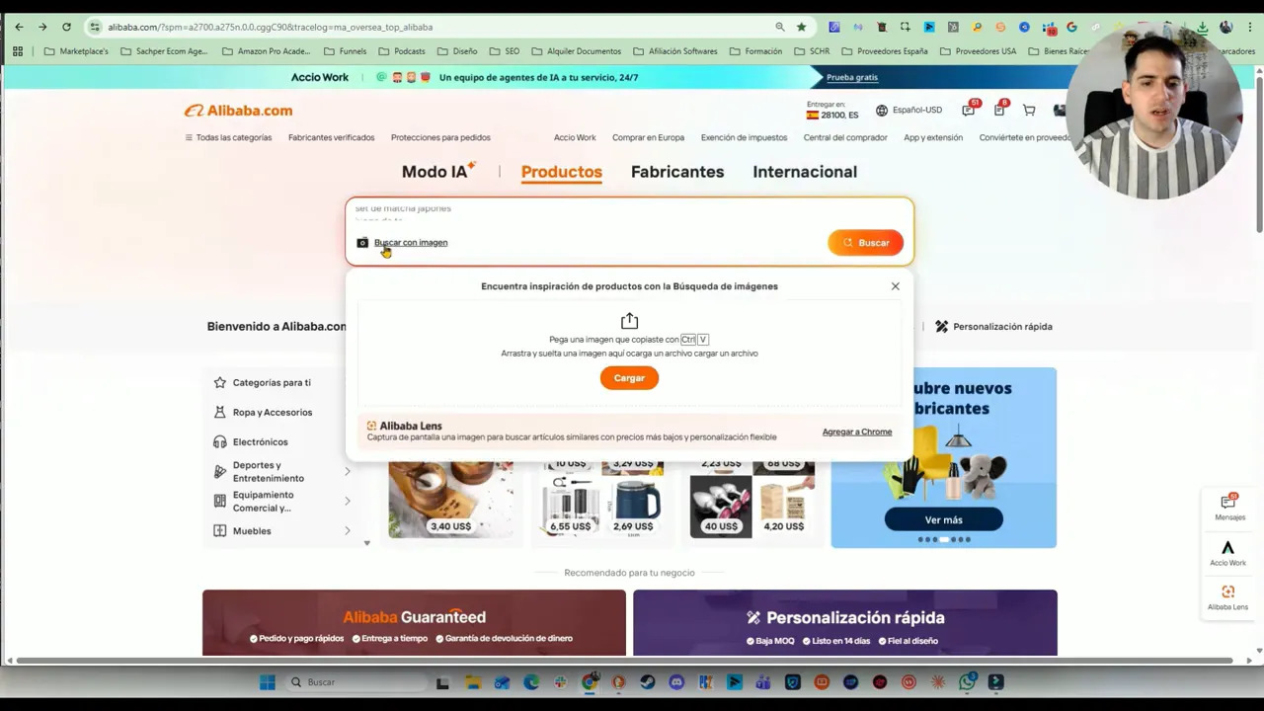Open Chrome three-dot menu
Viewport: 1264px width, 711px height.
point(1250,27)
